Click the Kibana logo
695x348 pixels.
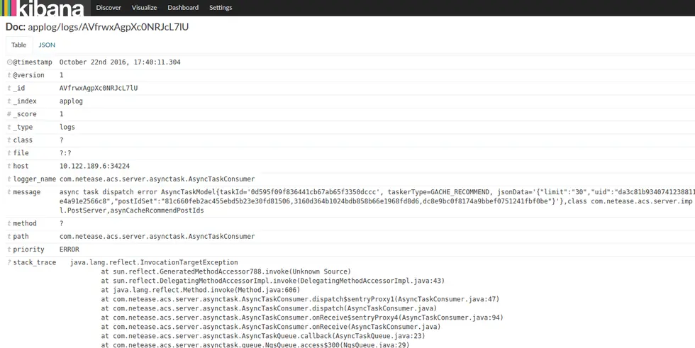pyautogui.click(x=43, y=8)
